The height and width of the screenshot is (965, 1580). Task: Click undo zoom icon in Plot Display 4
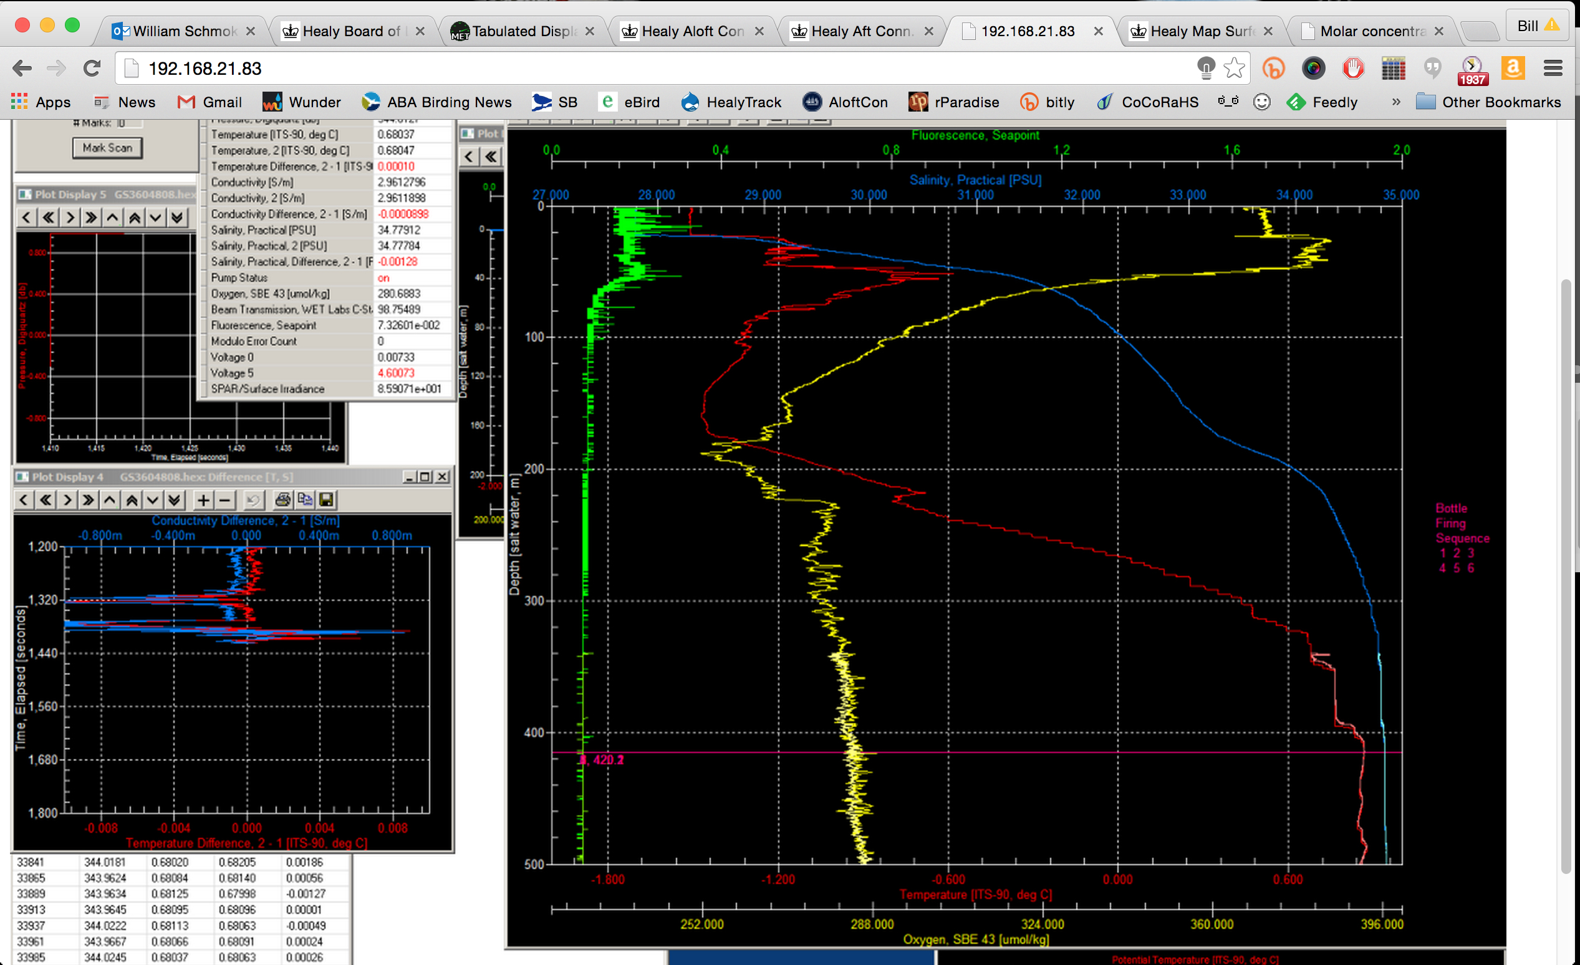(253, 499)
